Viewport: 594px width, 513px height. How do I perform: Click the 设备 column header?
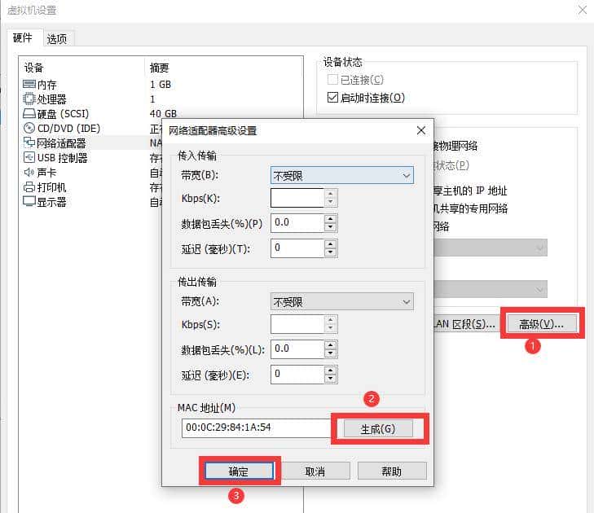pos(33,68)
